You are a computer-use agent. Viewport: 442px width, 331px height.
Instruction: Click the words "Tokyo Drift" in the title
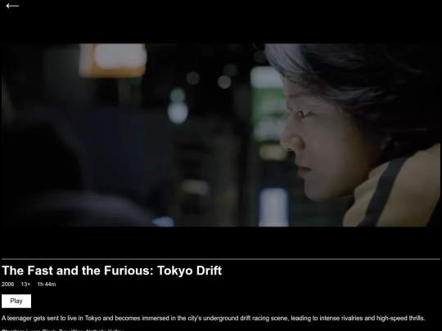pos(189,271)
